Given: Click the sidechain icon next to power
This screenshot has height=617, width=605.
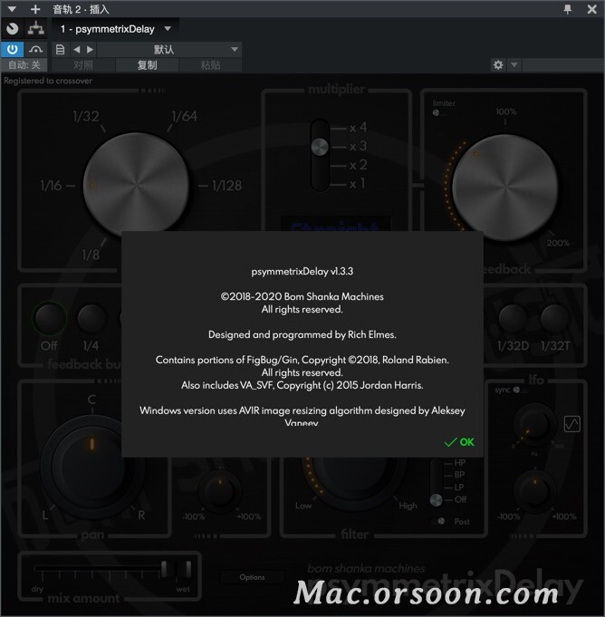Looking at the screenshot, I should (x=36, y=50).
